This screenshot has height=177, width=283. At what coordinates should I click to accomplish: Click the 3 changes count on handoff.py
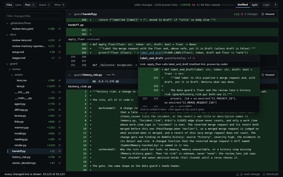click(251, 14)
